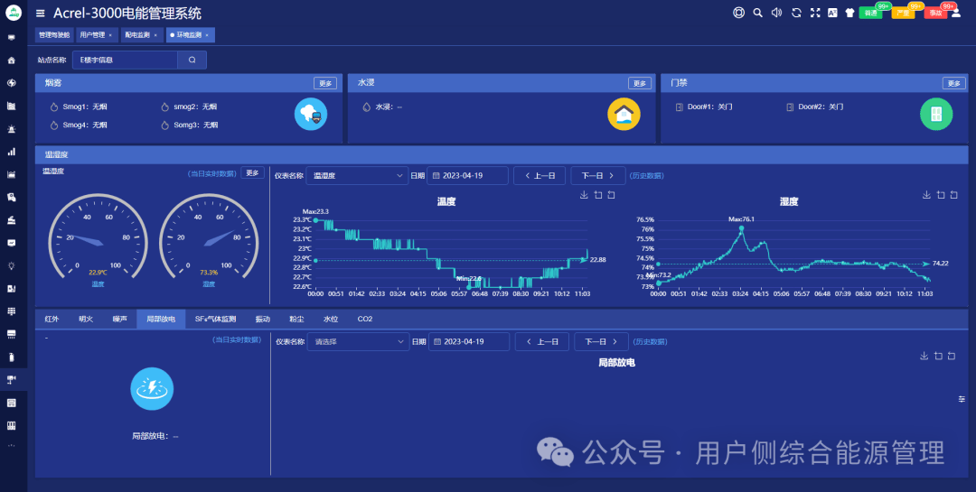Image resolution: width=976 pixels, height=492 pixels.
Task: Click 更多 in the 烟雾 panel
Action: [325, 83]
